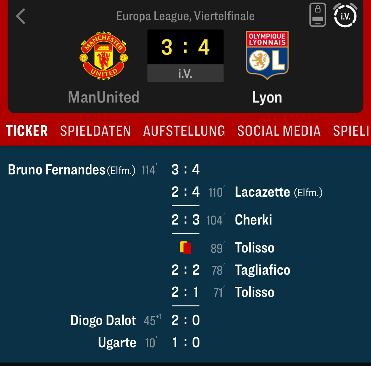Image resolution: width=371 pixels, height=366 pixels.
Task: Tap Diogo Dalot's 2:0 goal entry
Action: (135, 320)
